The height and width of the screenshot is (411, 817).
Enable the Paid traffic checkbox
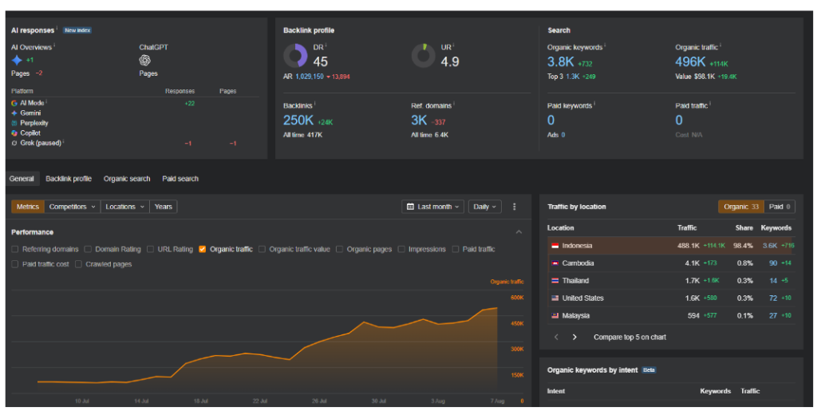[x=456, y=250]
